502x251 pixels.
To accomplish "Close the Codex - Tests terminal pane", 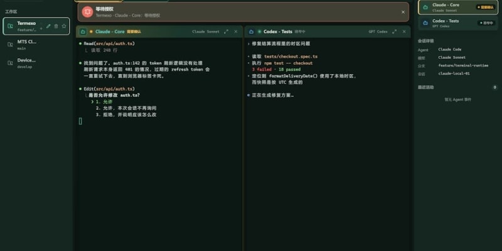I will coord(404,32).
